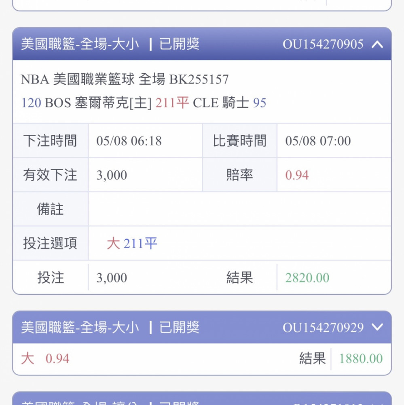Click the match time value 05/08 07:00

coord(318,141)
